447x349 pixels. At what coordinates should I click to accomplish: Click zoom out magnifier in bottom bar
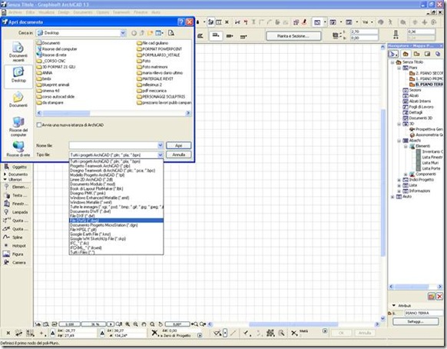coord(136,324)
